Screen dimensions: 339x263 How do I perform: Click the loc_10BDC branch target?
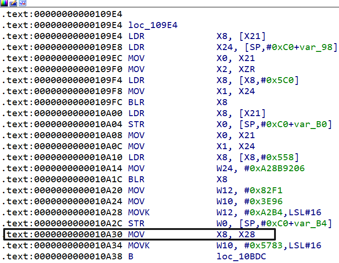coord(241,257)
